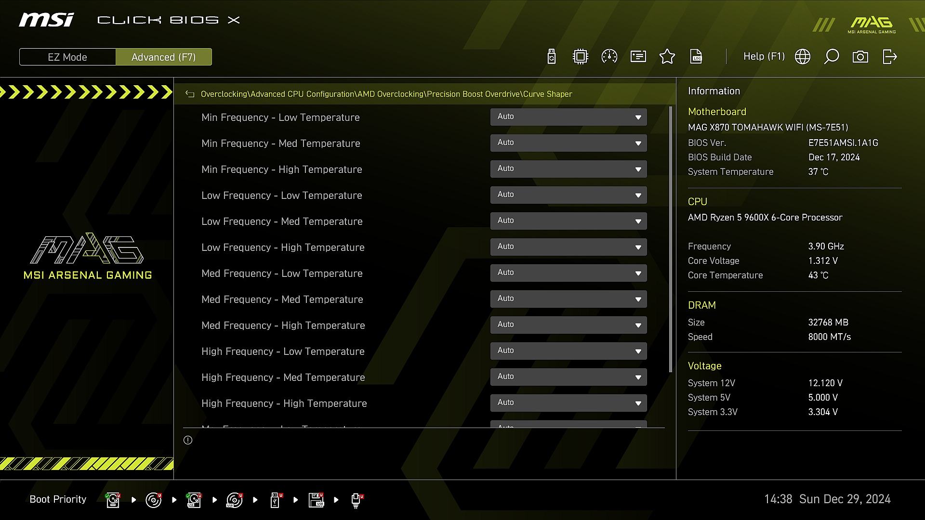Viewport: 925px width, 520px height.
Task: Expand Low Frequency - High Temperature dropdown
Action: [568, 247]
